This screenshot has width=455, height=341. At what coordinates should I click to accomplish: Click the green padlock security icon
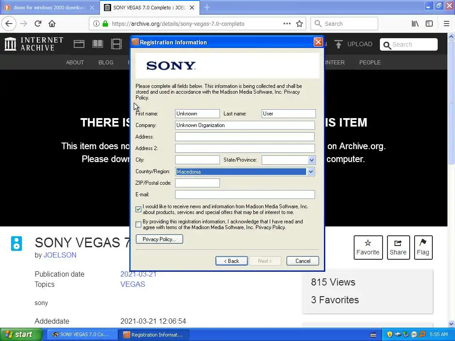click(105, 24)
